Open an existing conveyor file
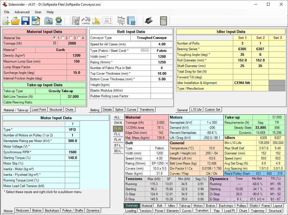Viewport: 288px width, 215px height. pos(15,21)
